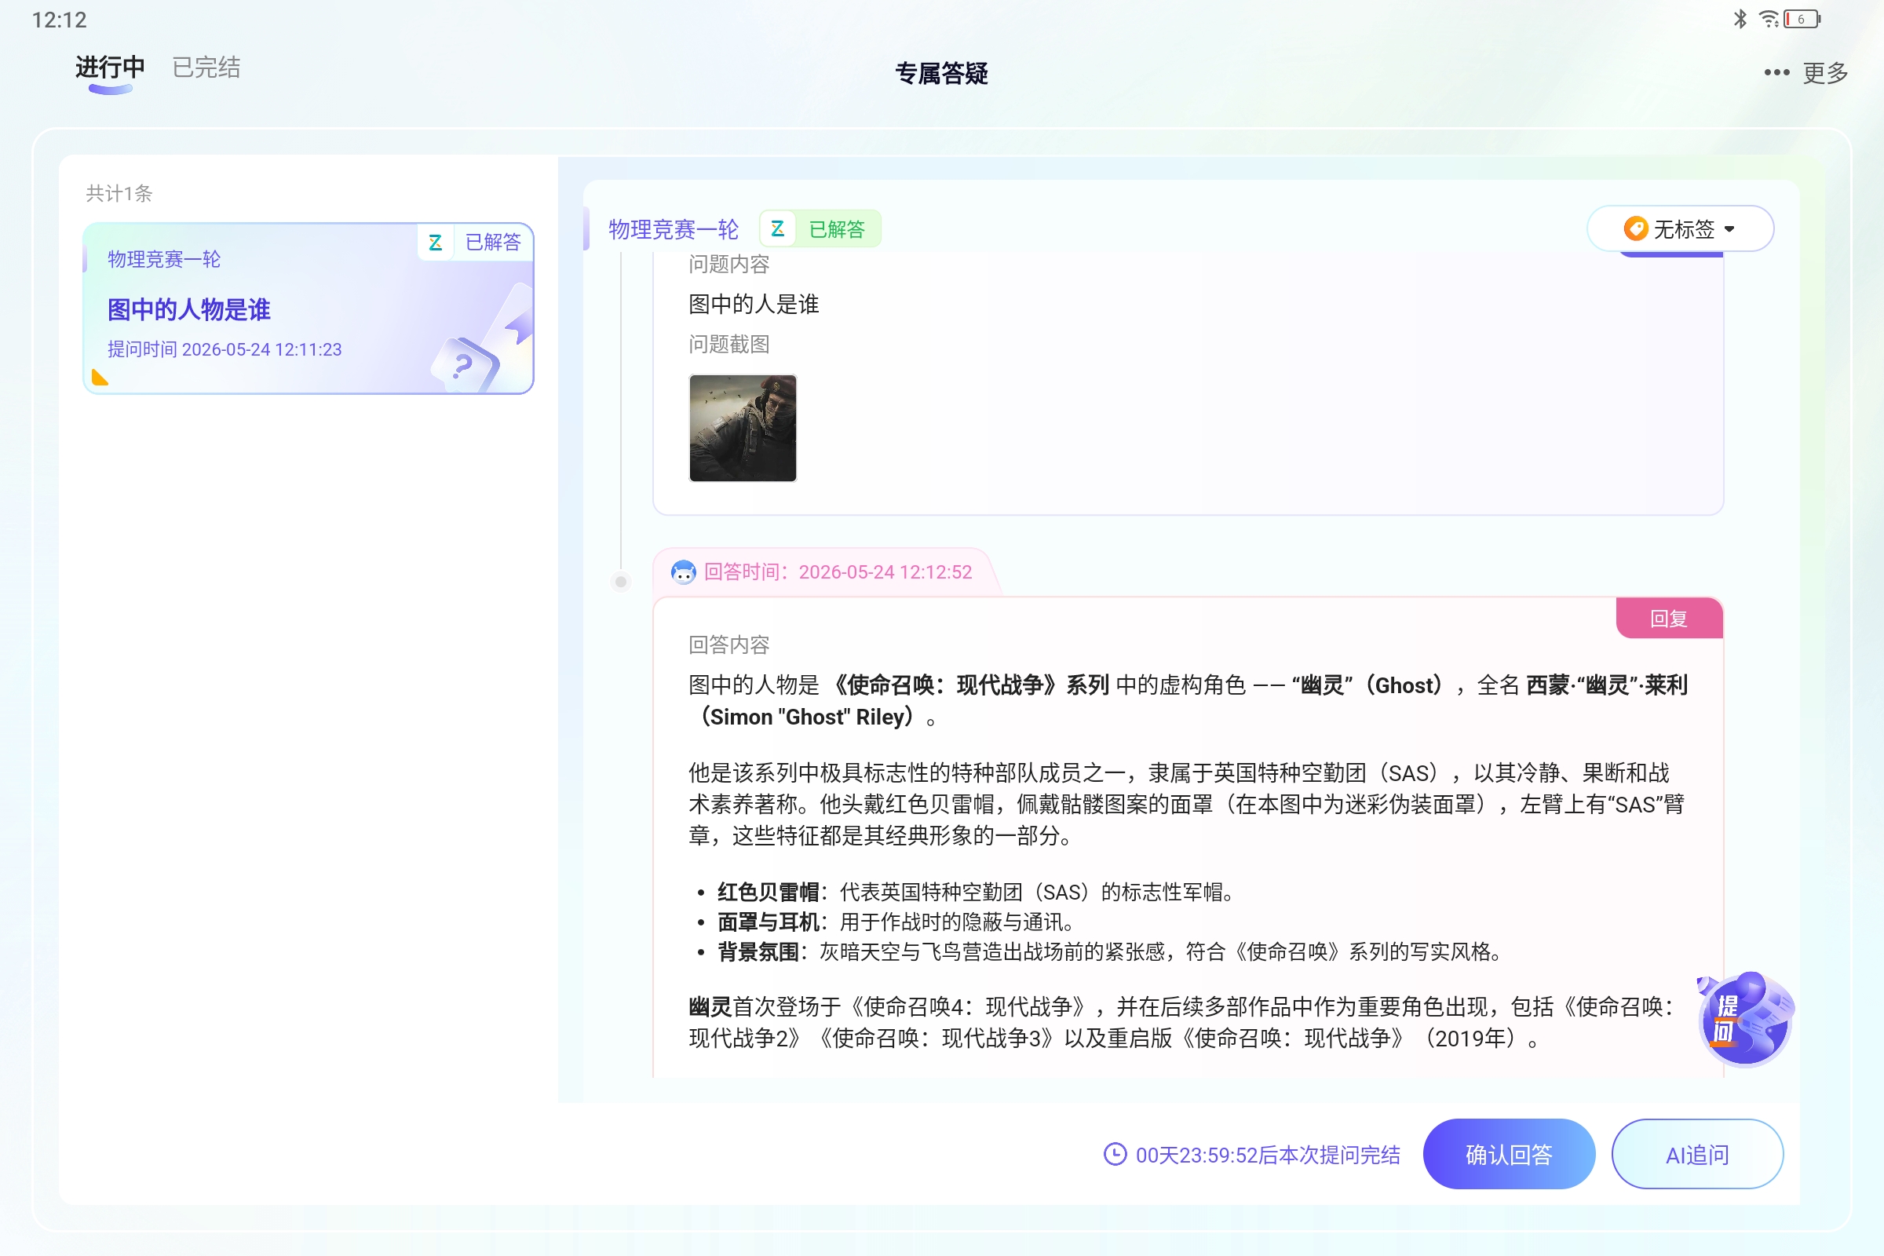1884x1256 pixels.
Task: Click the 00天23:59:52后本次提问完结 countdown text
Action: [1268, 1154]
